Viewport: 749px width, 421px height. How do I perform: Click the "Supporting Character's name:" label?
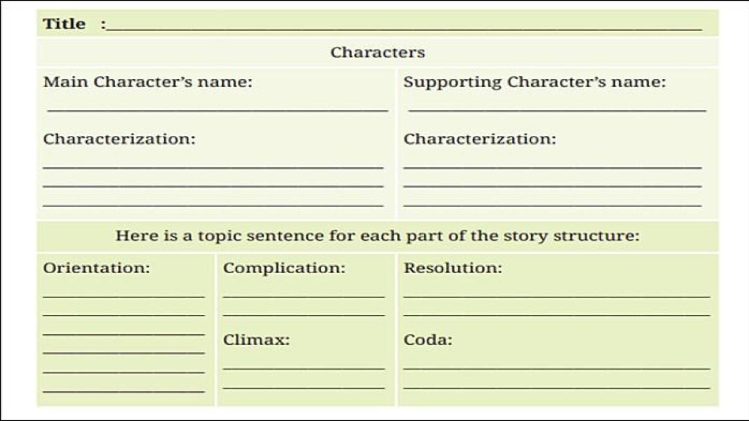pyautogui.click(x=534, y=82)
